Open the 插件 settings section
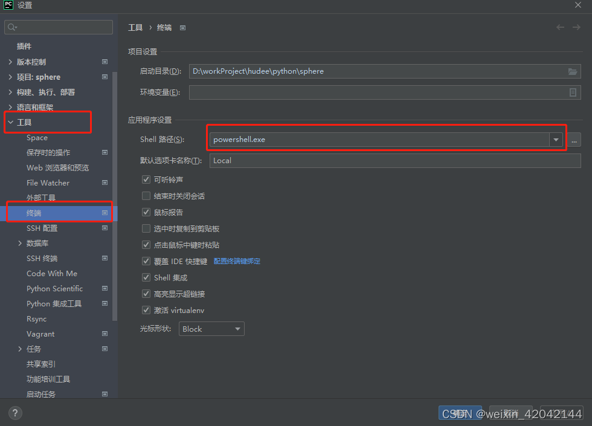 (x=25, y=46)
